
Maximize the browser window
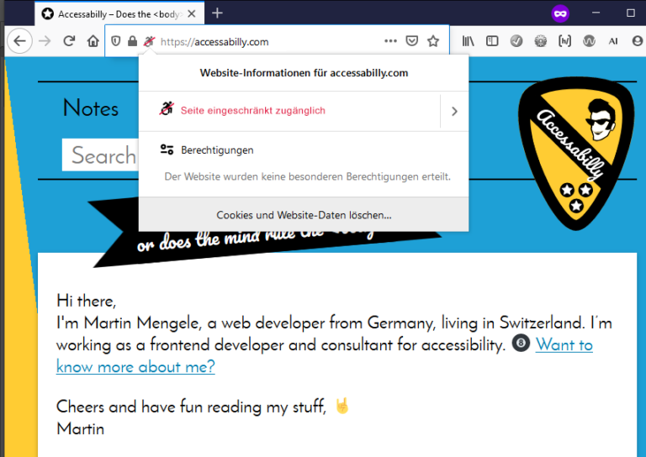[630, 13]
